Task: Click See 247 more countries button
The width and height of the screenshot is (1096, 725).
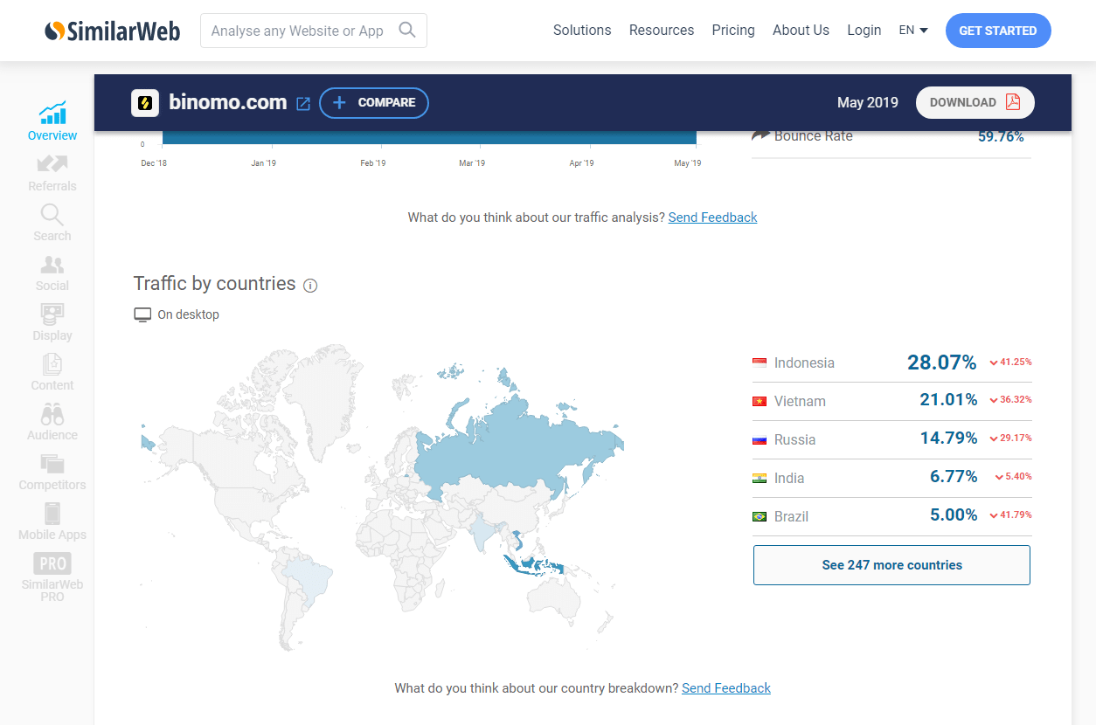Action: pyautogui.click(x=891, y=565)
